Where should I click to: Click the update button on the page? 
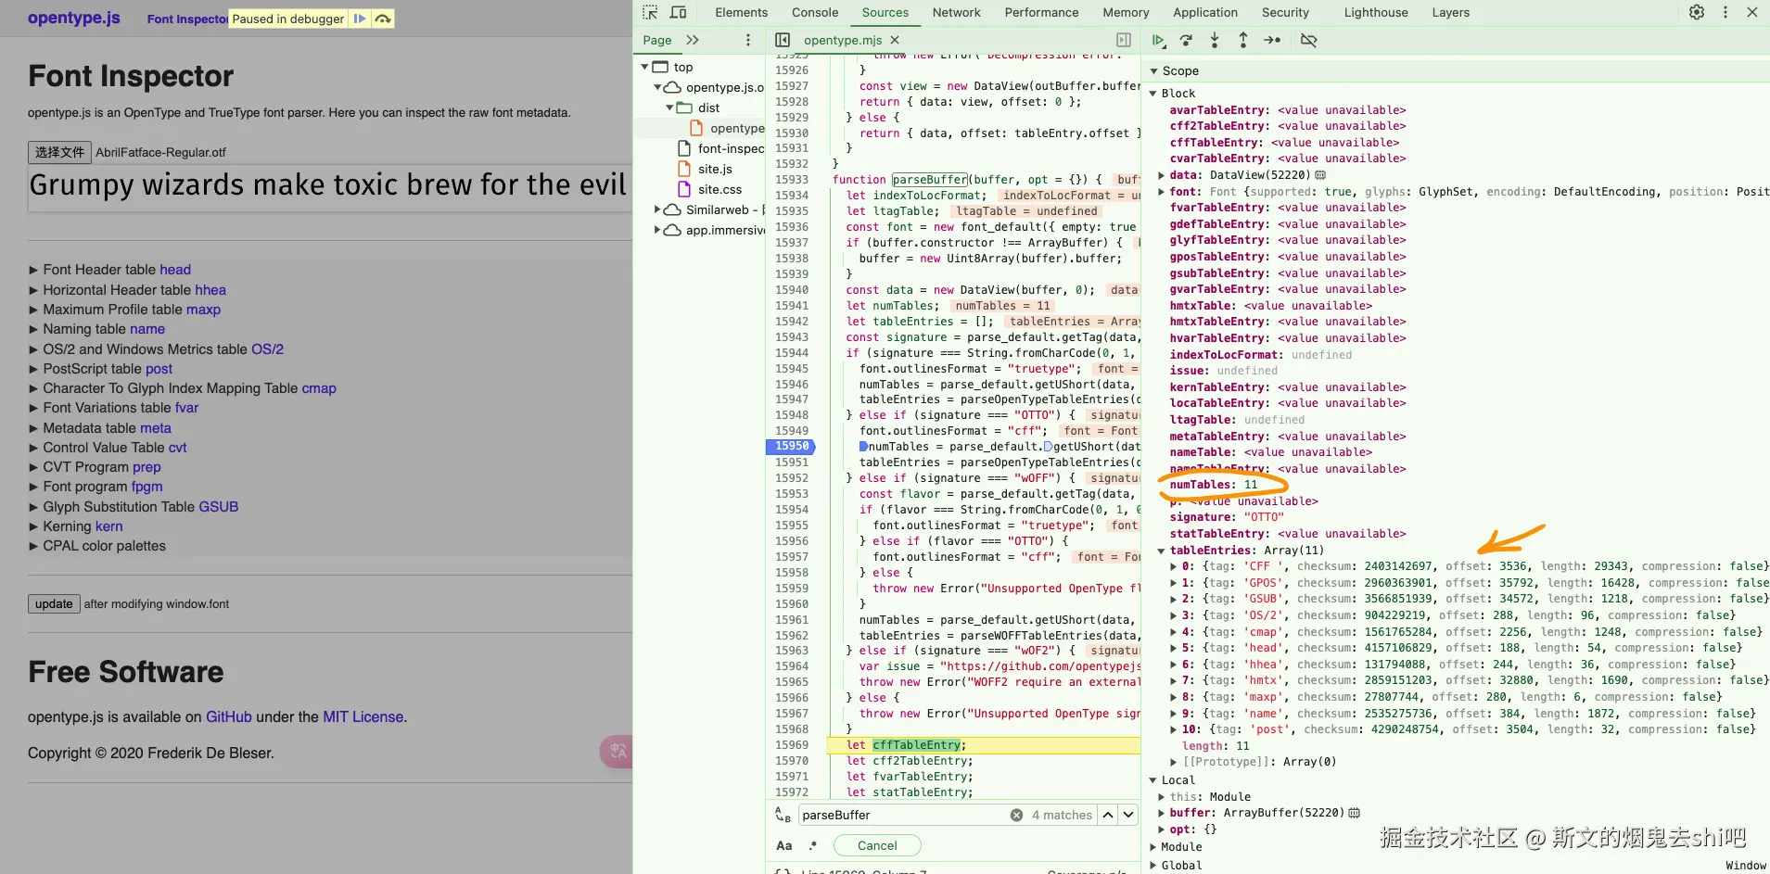click(54, 604)
